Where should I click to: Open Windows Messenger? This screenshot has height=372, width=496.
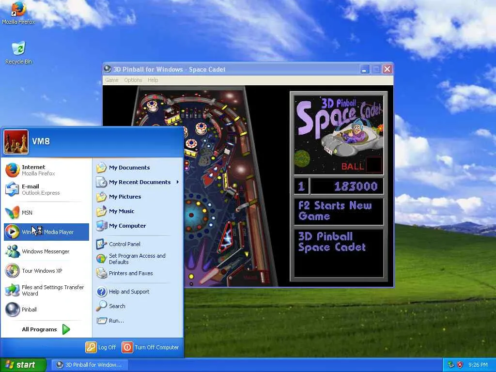46,251
